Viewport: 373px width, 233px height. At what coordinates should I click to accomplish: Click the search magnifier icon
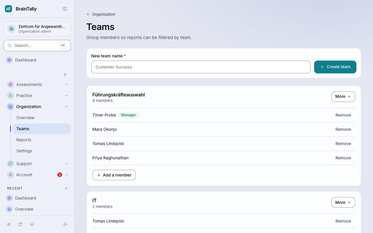(9, 45)
